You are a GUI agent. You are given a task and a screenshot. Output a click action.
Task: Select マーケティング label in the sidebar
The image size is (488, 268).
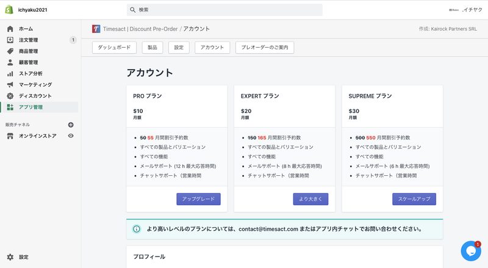[35, 84]
